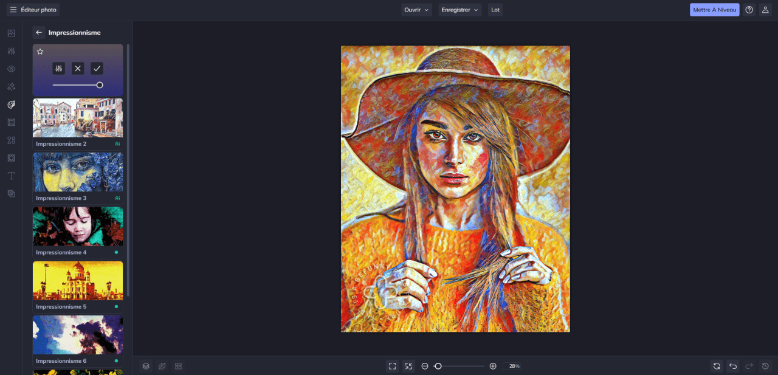This screenshot has height=375, width=778.
Task: Select the Artsy effects palette icon
Action: pos(11,105)
